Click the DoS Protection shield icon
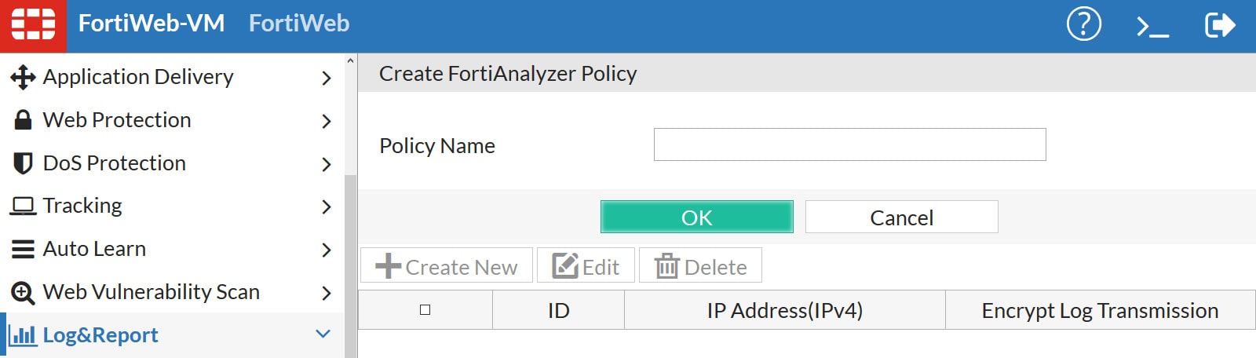Viewport: 1256px width, 358px height. pos(23,163)
